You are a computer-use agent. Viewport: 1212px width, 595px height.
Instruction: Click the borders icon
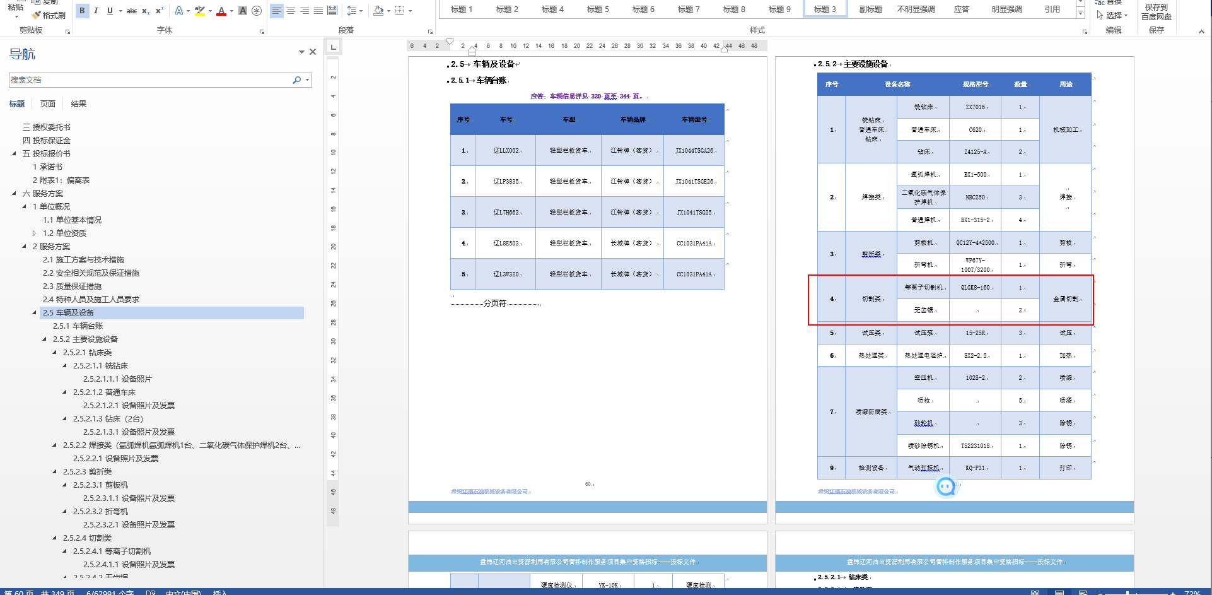click(x=399, y=11)
